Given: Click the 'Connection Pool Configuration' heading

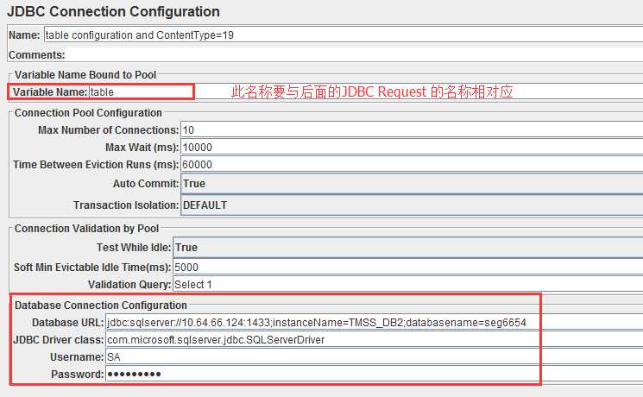Looking at the screenshot, I should point(88,113).
